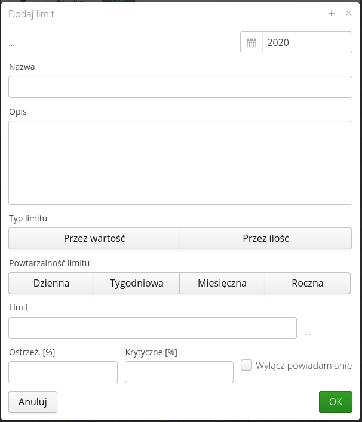Viewport: 362px width, 422px height.
Task: Choose Tygodniowa limit recurrence
Action: pyautogui.click(x=137, y=283)
